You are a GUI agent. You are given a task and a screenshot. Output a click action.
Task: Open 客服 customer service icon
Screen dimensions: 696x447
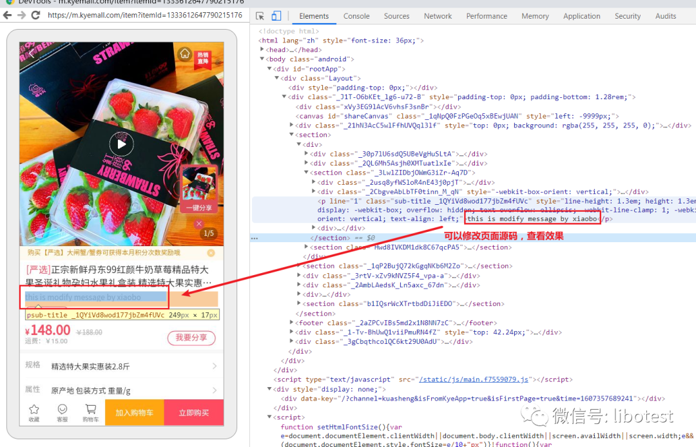pos(62,412)
